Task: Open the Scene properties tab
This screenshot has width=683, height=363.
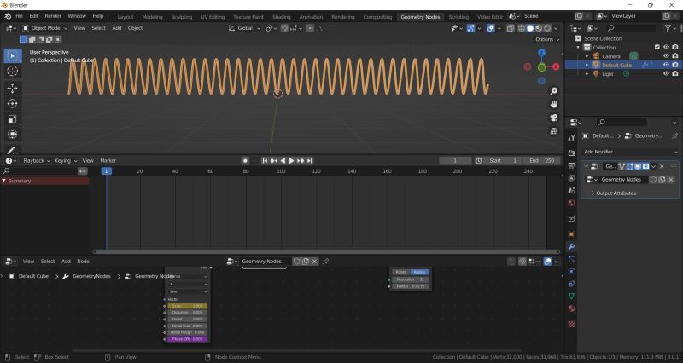Action: coord(571,190)
